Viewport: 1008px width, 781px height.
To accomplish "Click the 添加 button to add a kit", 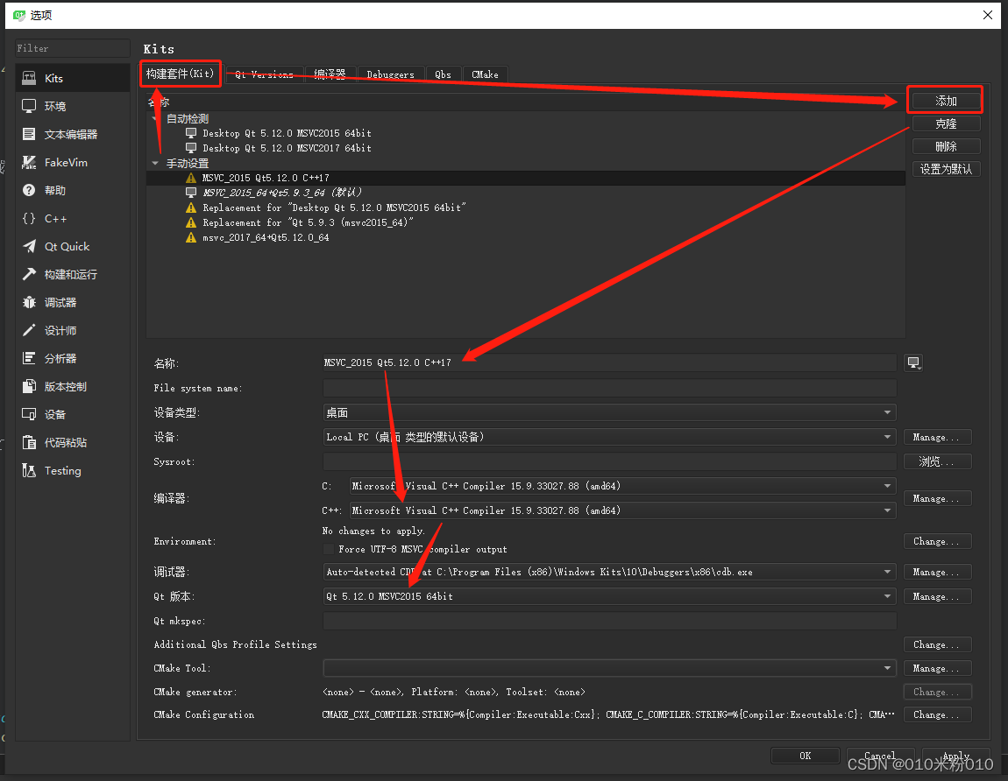I will click(945, 100).
